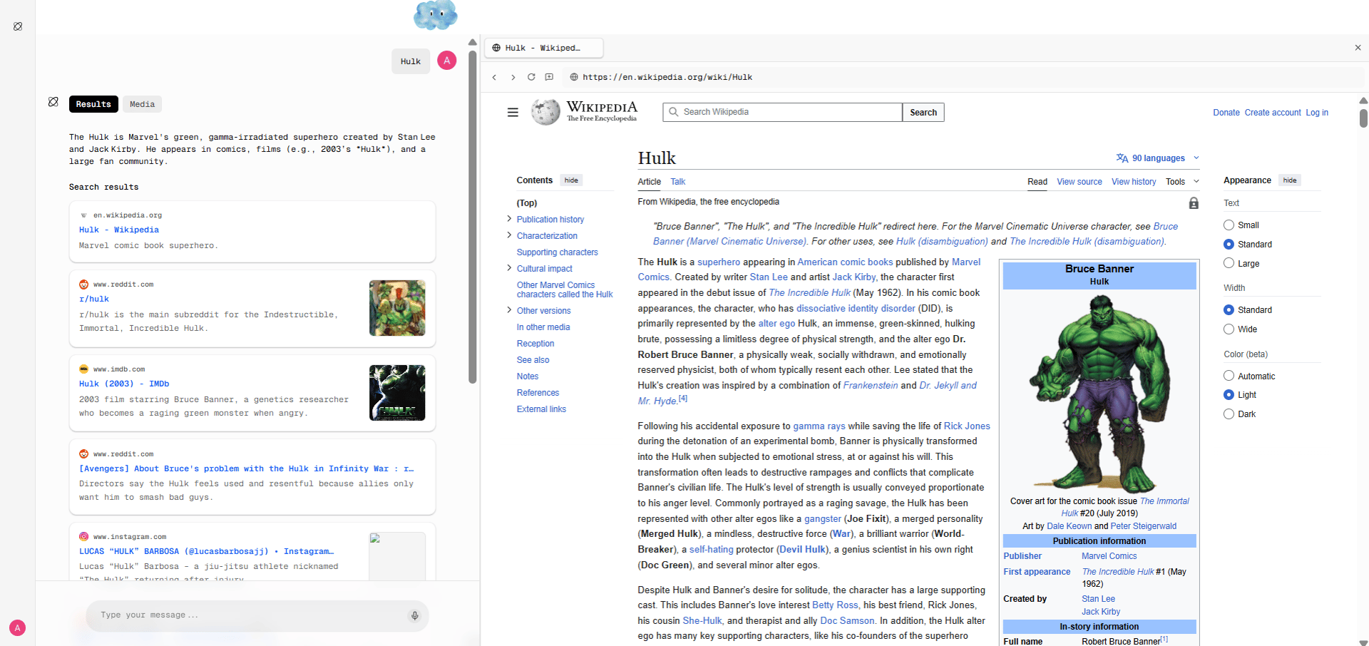Click the page protection lock icon
The width and height of the screenshot is (1369, 646).
coord(1194,203)
